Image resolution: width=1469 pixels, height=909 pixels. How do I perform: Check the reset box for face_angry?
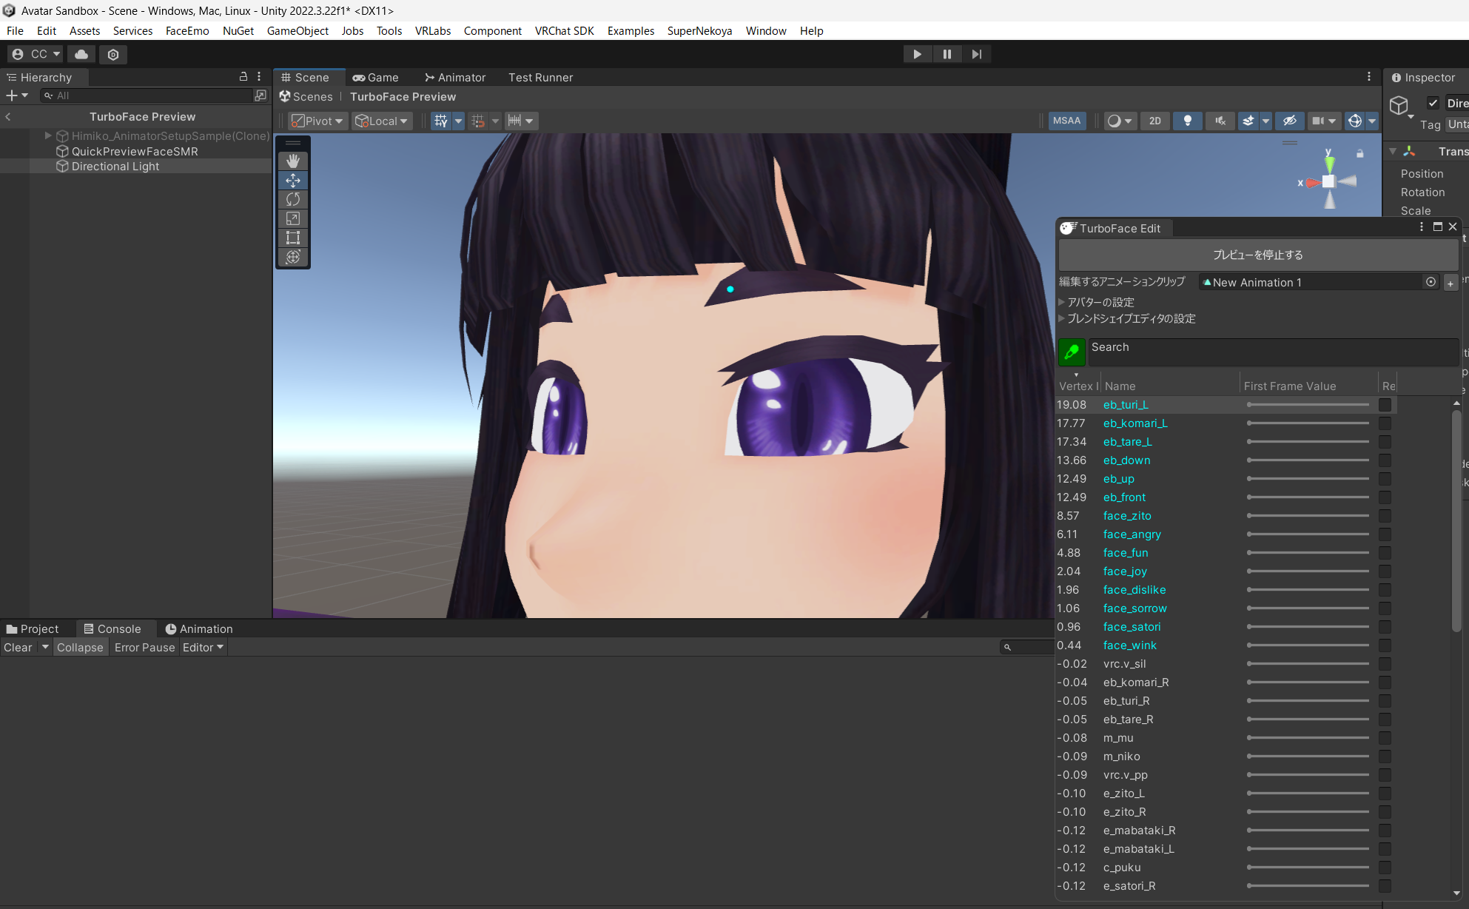(x=1385, y=534)
